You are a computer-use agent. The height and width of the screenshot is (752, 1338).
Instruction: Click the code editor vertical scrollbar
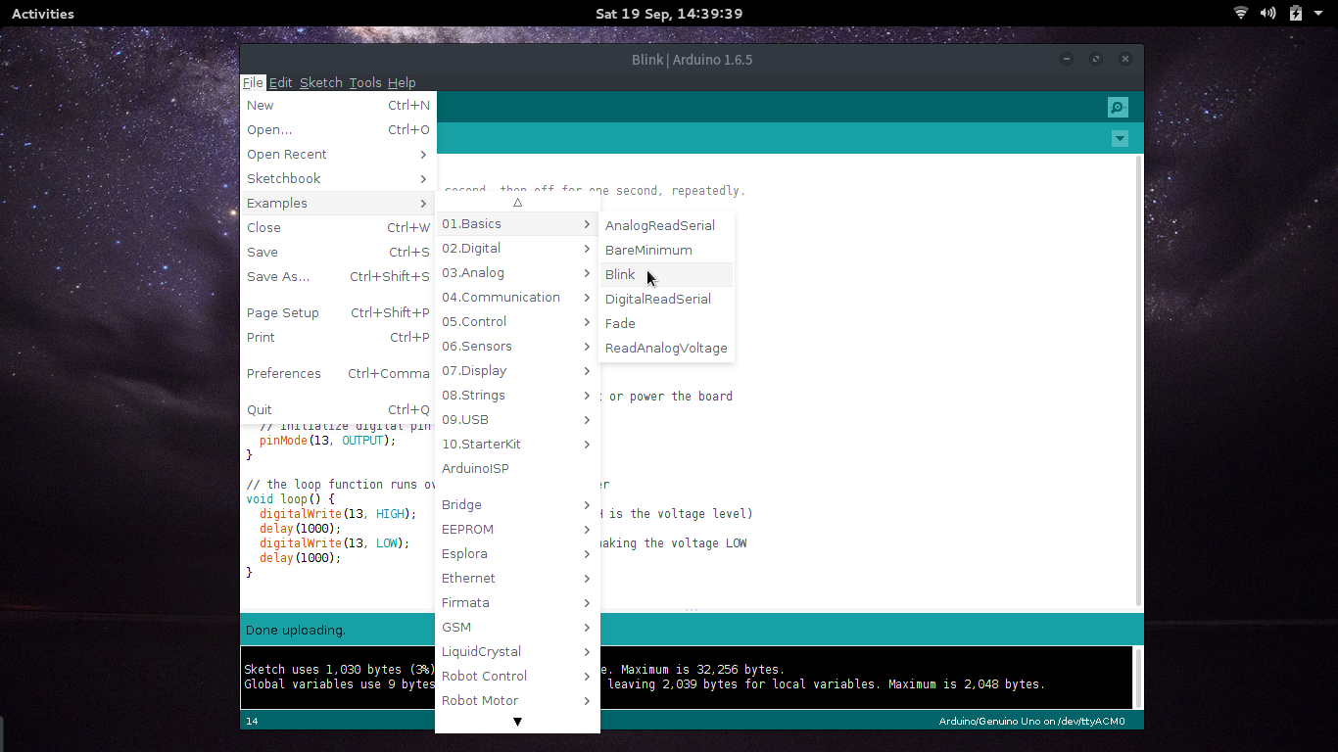[1137, 380]
